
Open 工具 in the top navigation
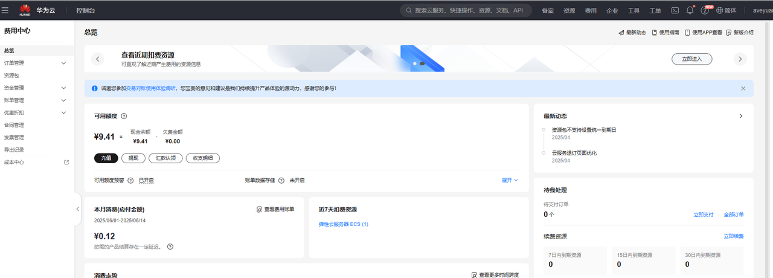[633, 10]
